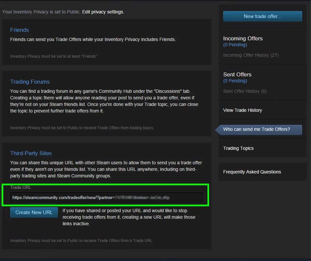
Task: Select View Trade History in sidebar
Action: (242, 110)
